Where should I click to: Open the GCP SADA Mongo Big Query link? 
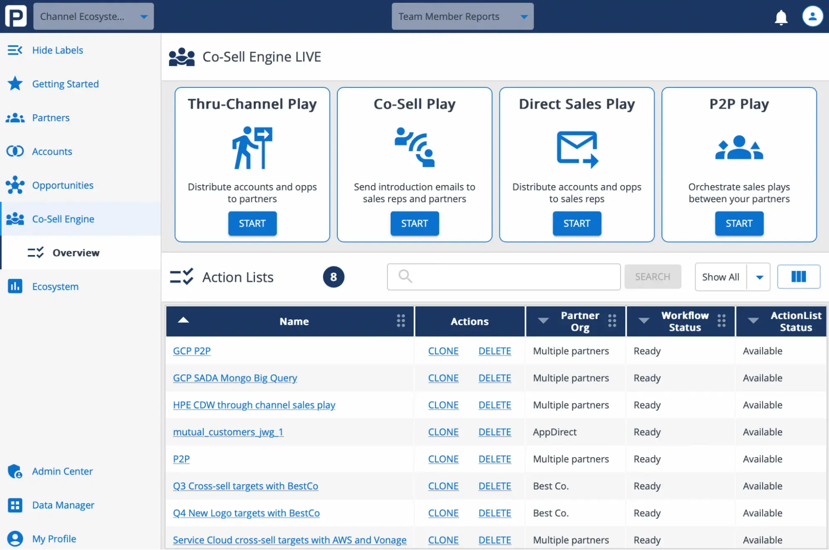pyautogui.click(x=235, y=378)
